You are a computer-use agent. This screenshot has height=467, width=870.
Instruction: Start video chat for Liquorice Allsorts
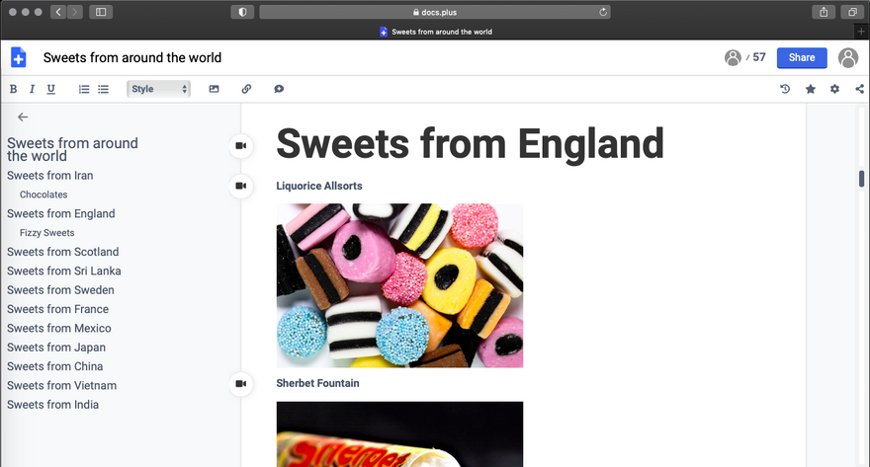(241, 186)
